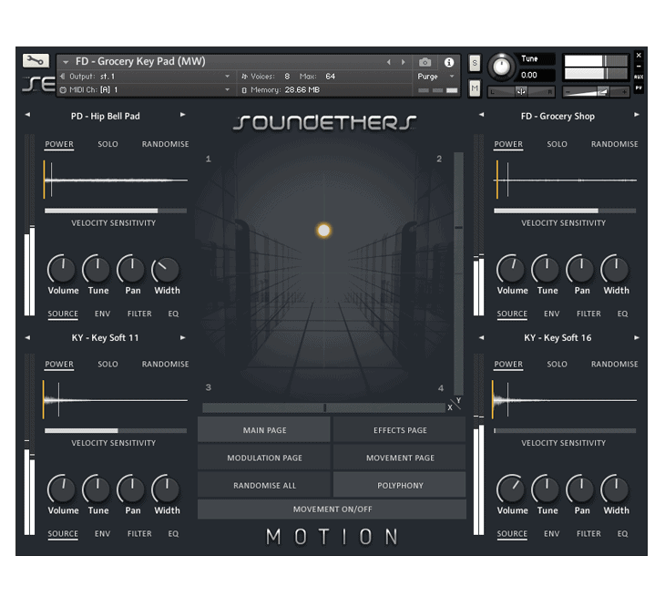This screenshot has width=665, height=597.
Task: Click the Pan knob of Key Soft 11
Action: (131, 489)
